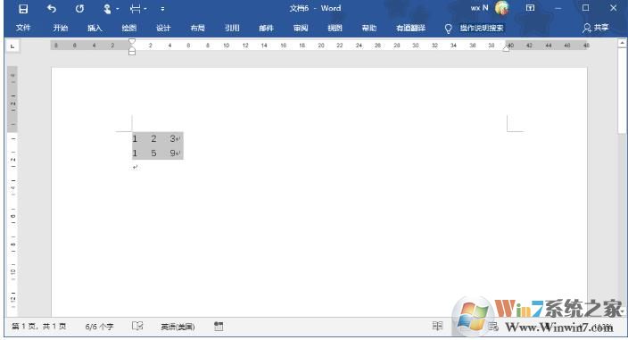Go to the 邮件 tab
The image size is (628, 340).
(267, 28)
